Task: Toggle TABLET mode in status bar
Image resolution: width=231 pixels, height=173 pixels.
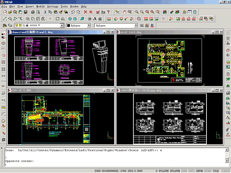Action: click(226, 171)
